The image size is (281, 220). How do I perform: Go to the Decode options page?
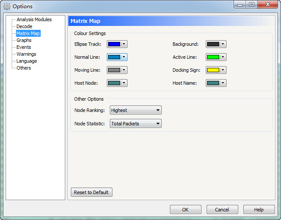(24, 26)
